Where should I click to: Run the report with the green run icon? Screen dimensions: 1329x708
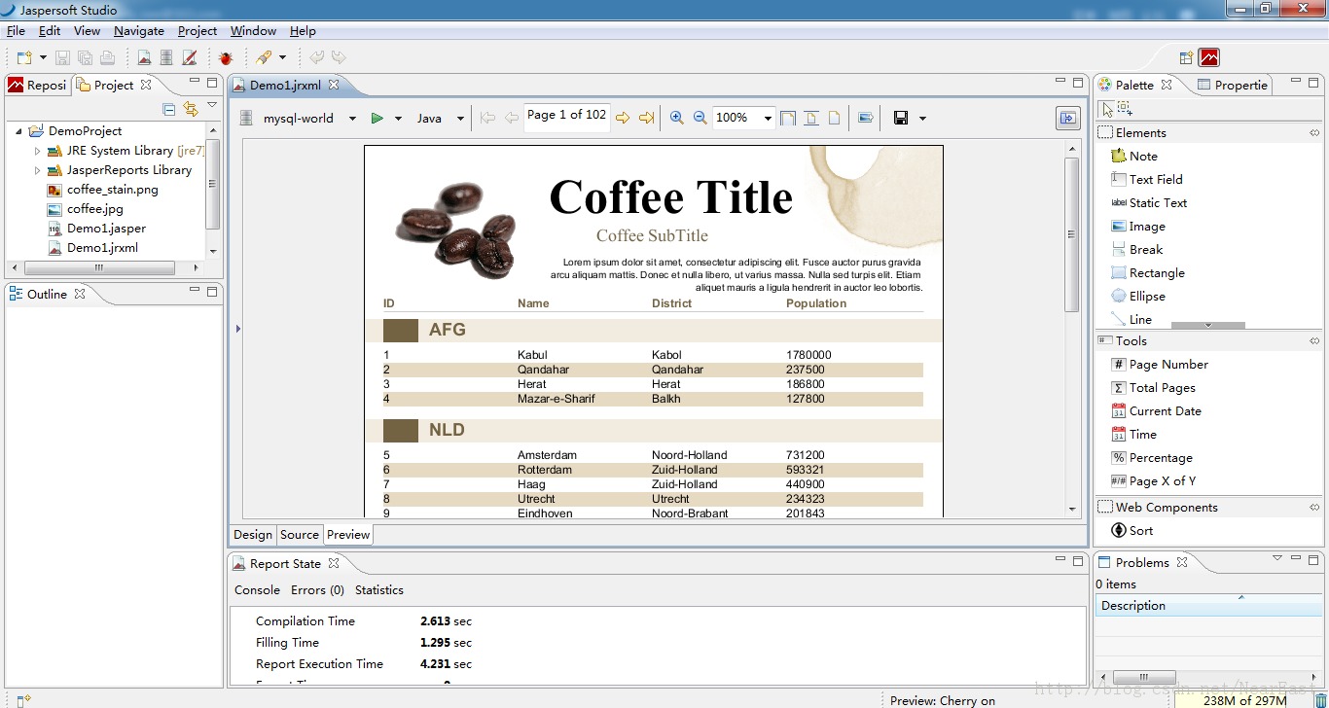click(x=378, y=117)
